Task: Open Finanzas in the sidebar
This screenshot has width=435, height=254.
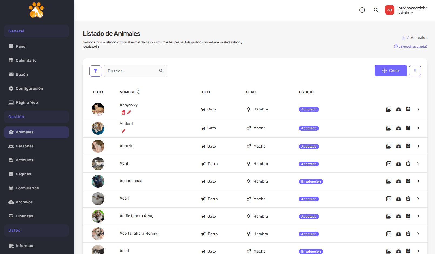Action: pyautogui.click(x=24, y=216)
